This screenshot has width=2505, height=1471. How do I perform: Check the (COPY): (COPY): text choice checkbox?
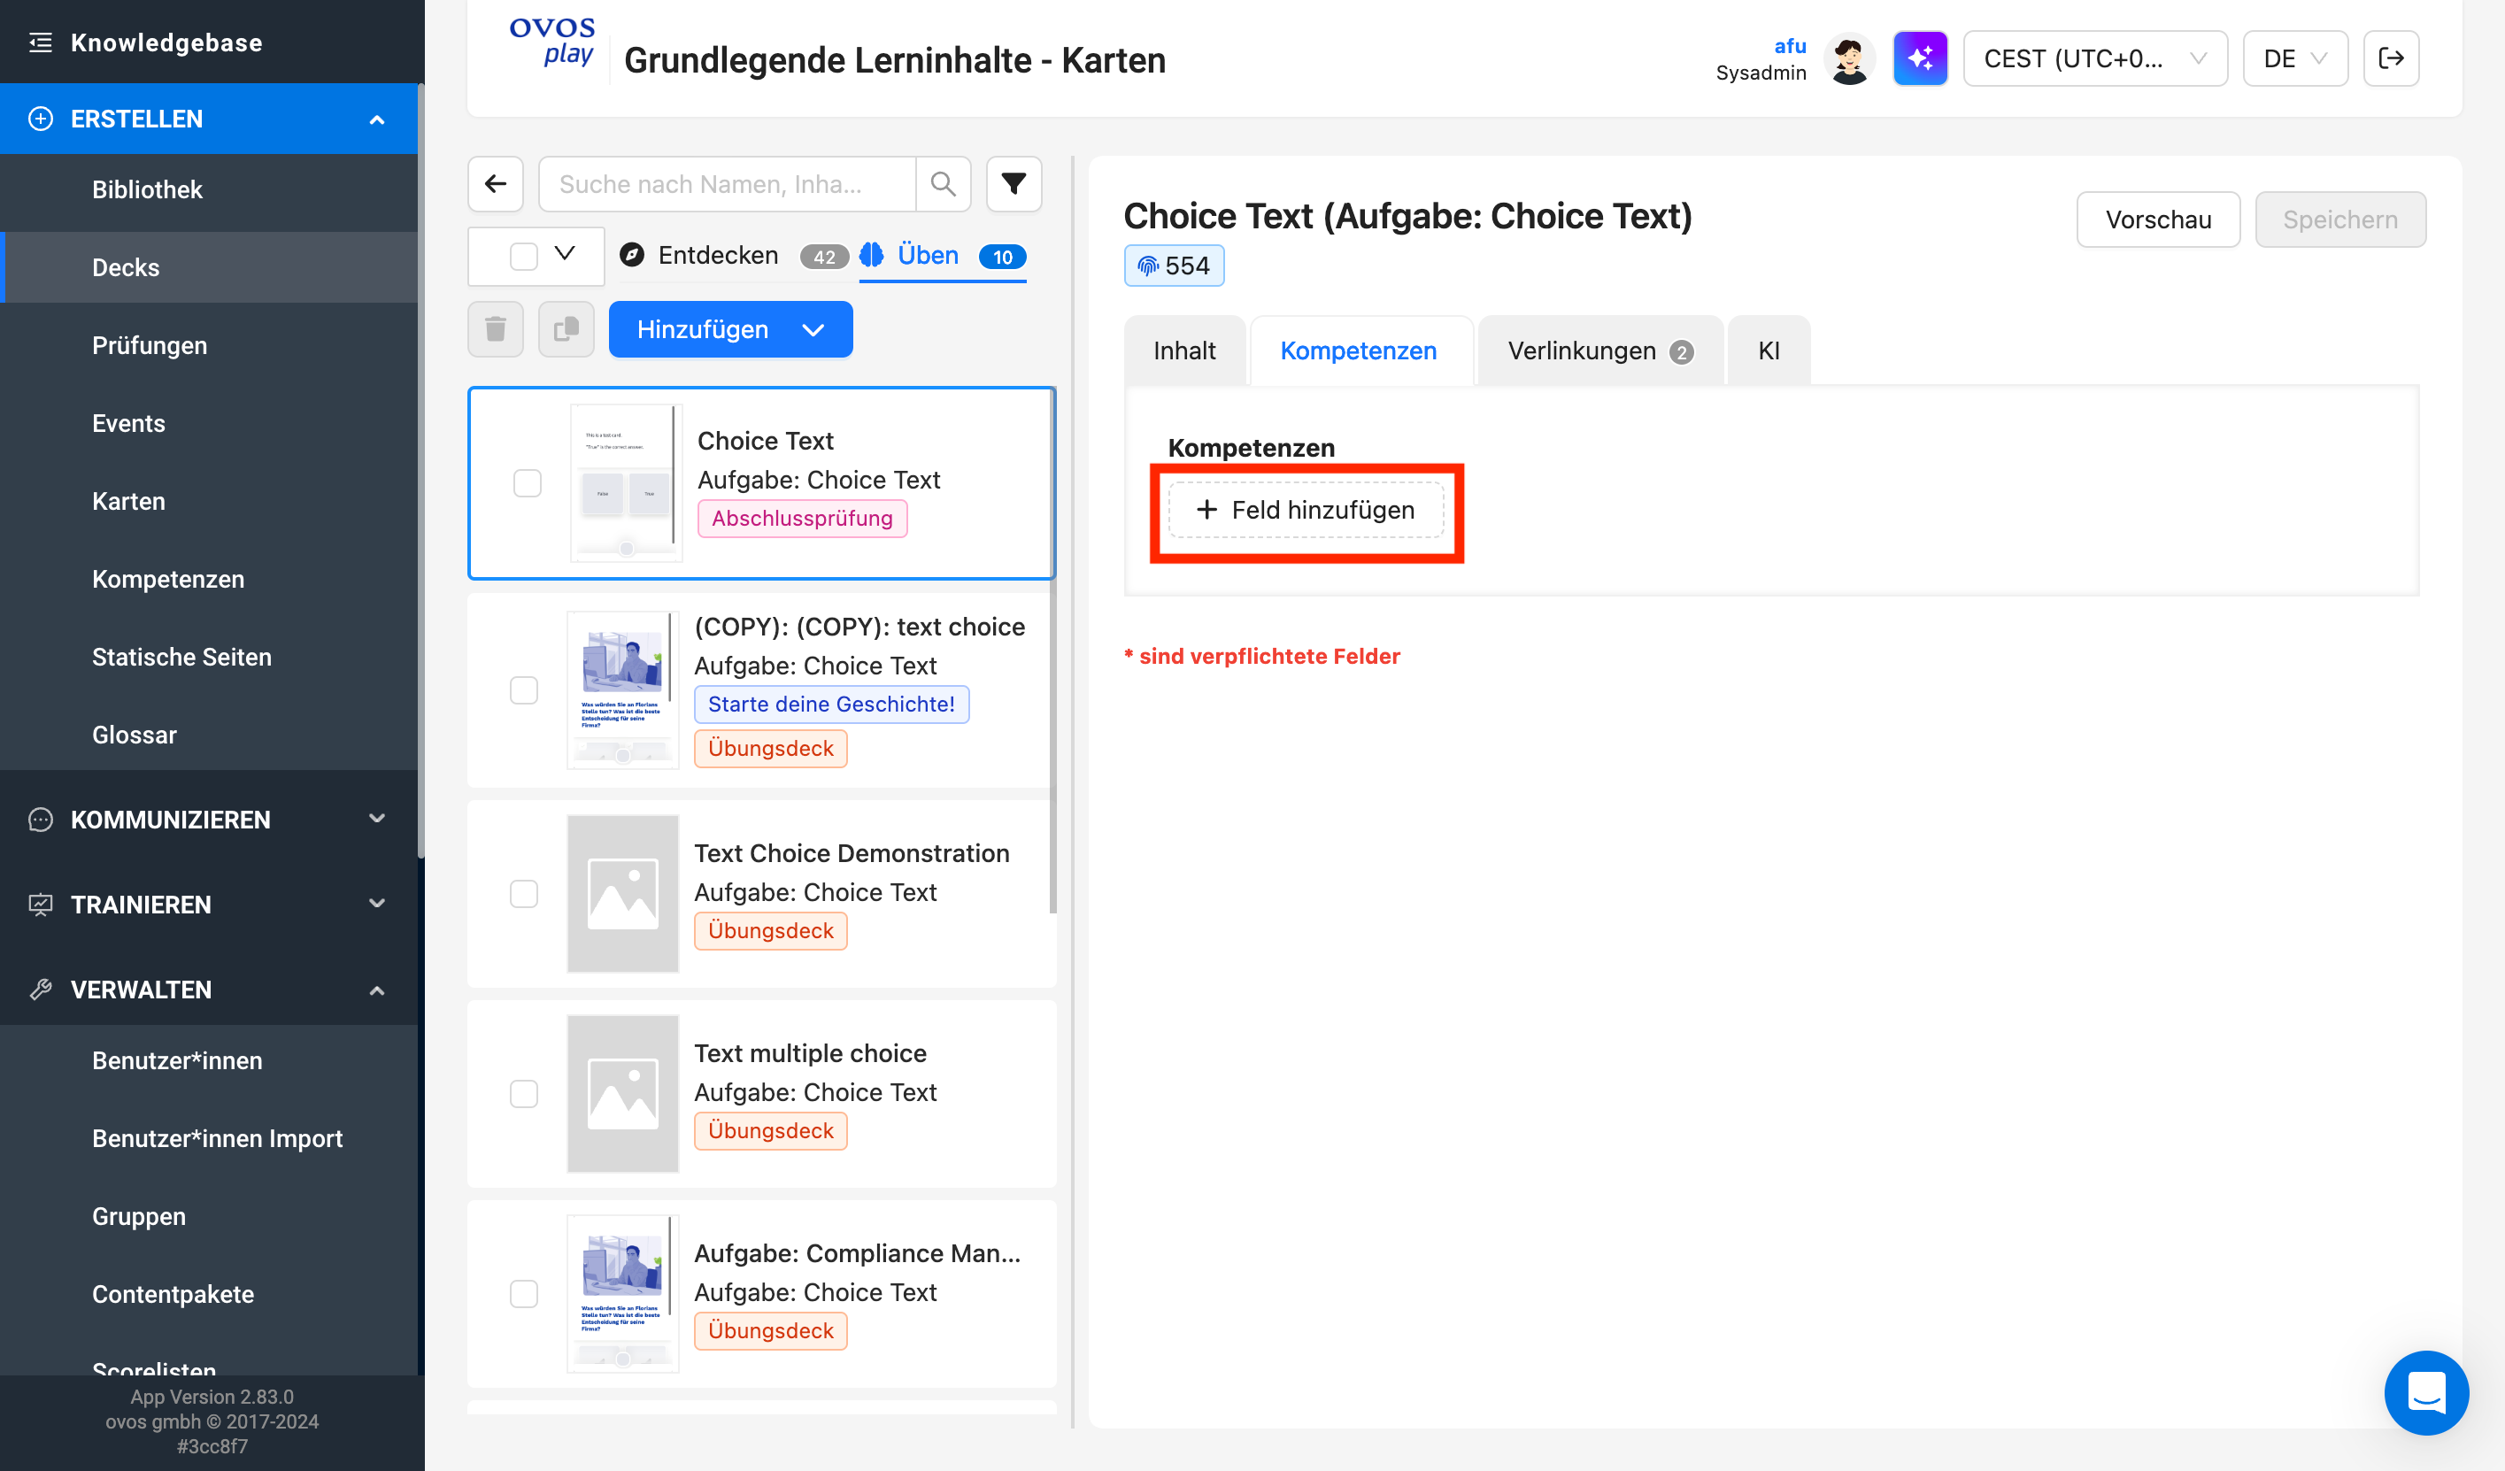[x=524, y=689]
